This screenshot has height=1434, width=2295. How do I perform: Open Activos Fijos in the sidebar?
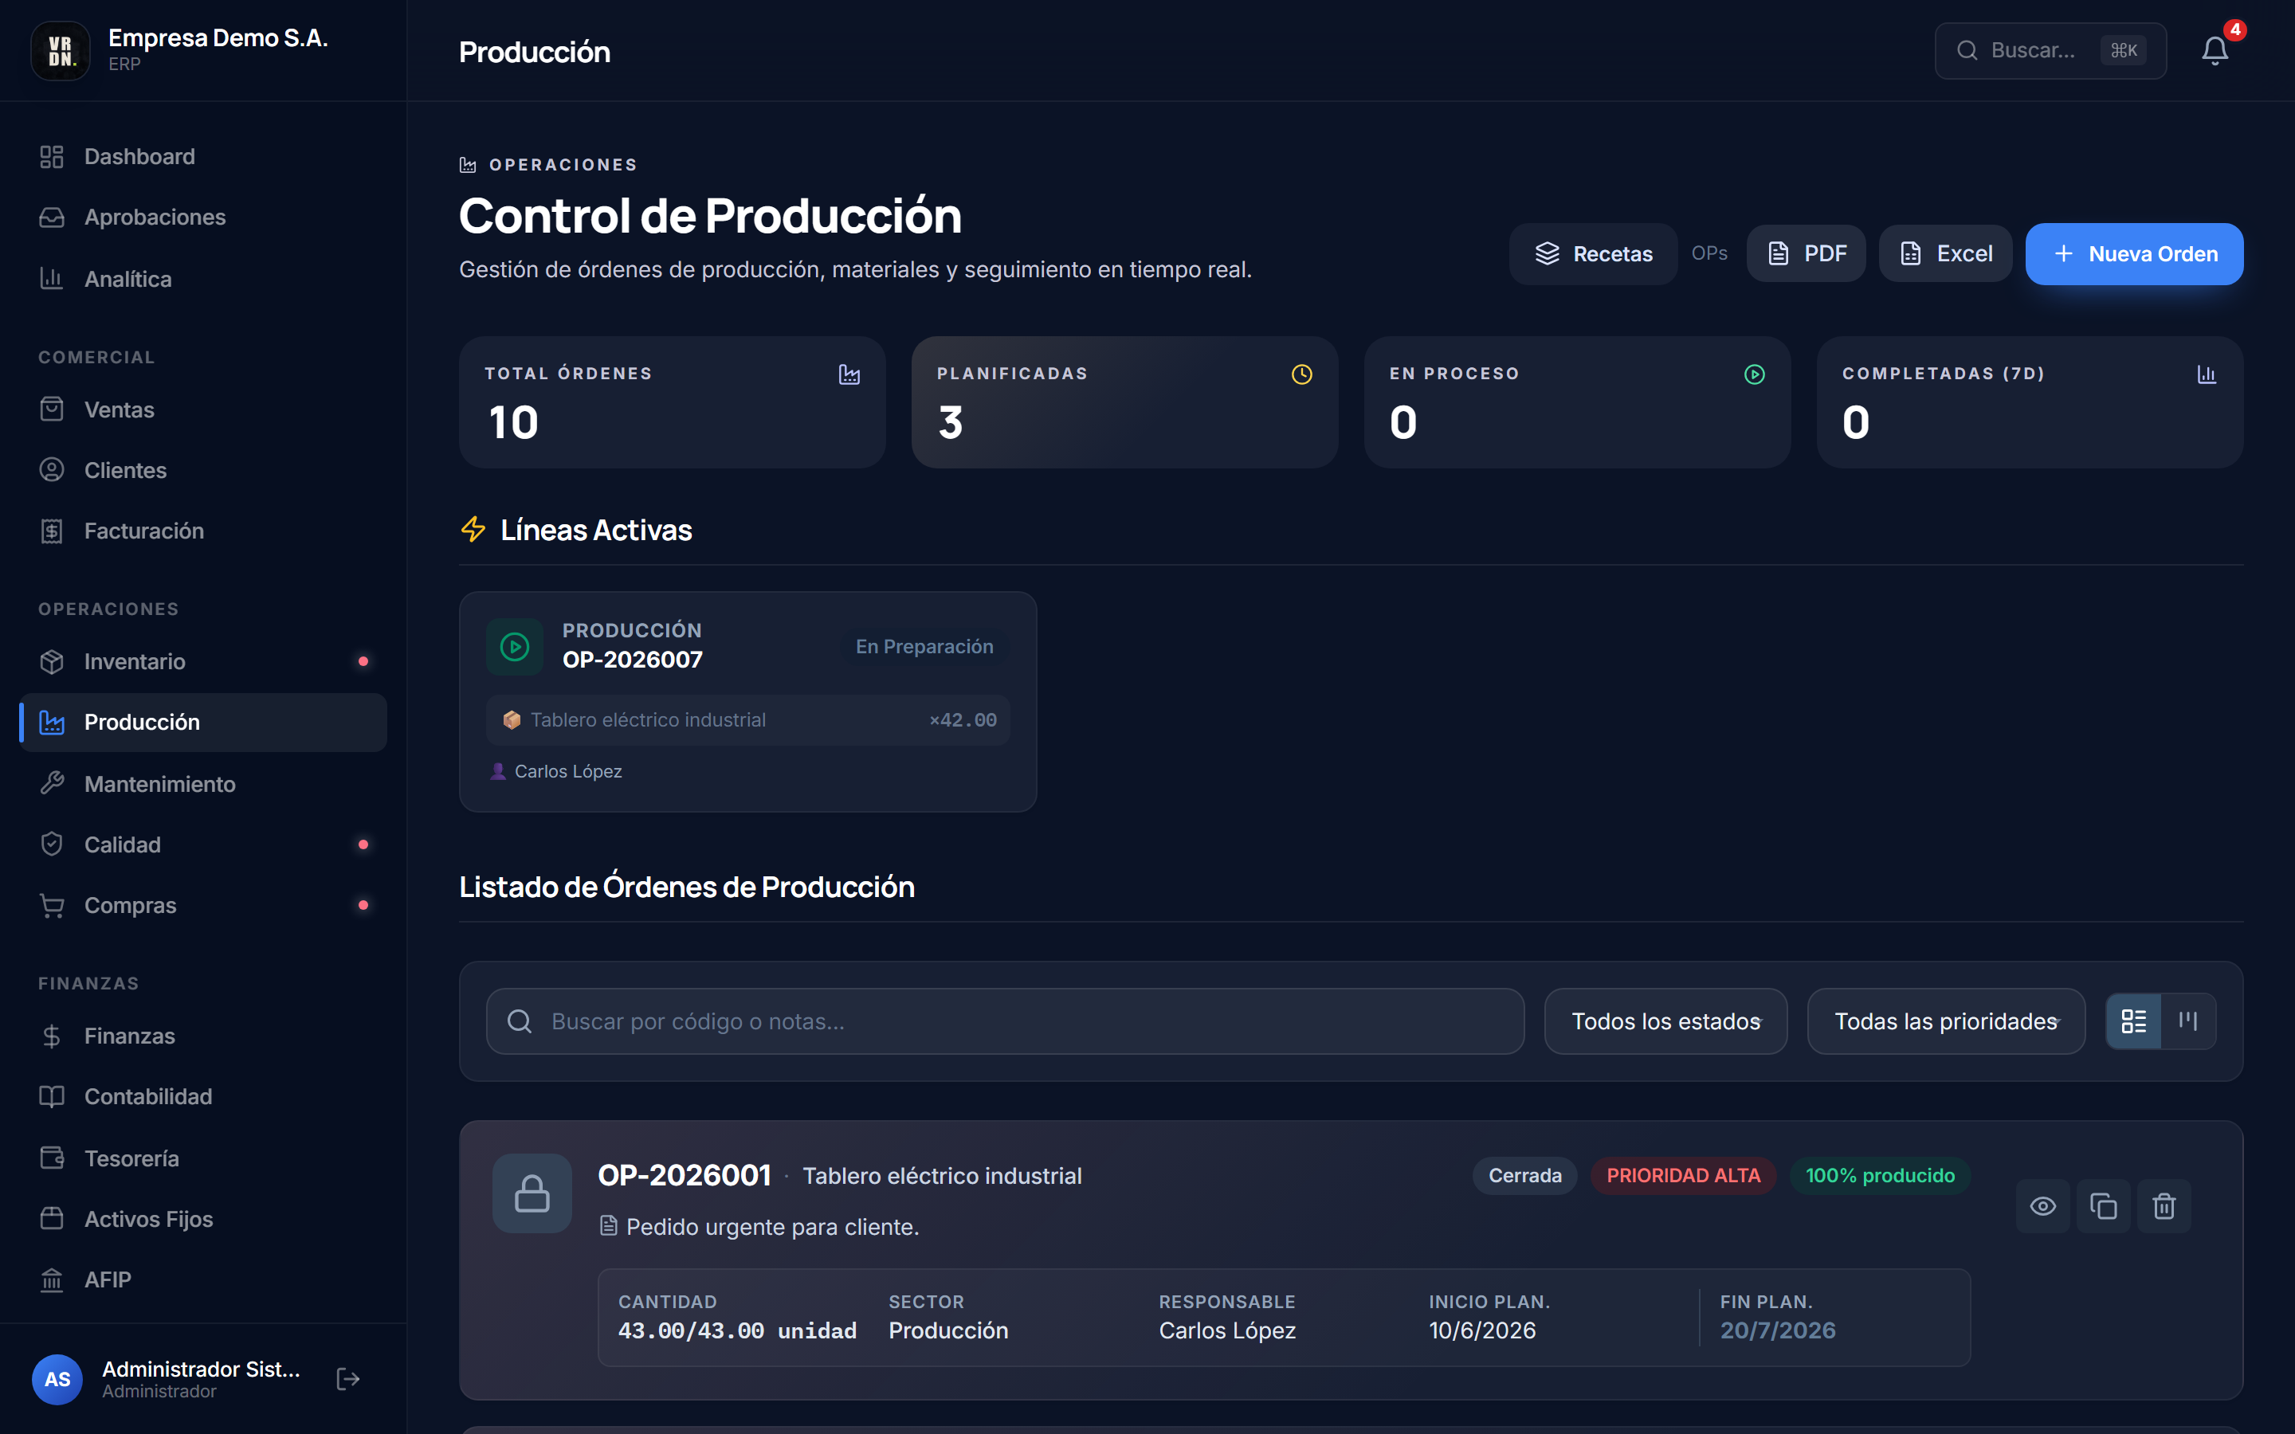(x=203, y=1220)
